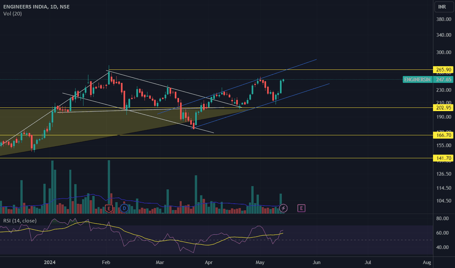This screenshot has width=455, height=268.
Task: Click the RSI 80.00 axis label
Action: click(x=442, y=218)
